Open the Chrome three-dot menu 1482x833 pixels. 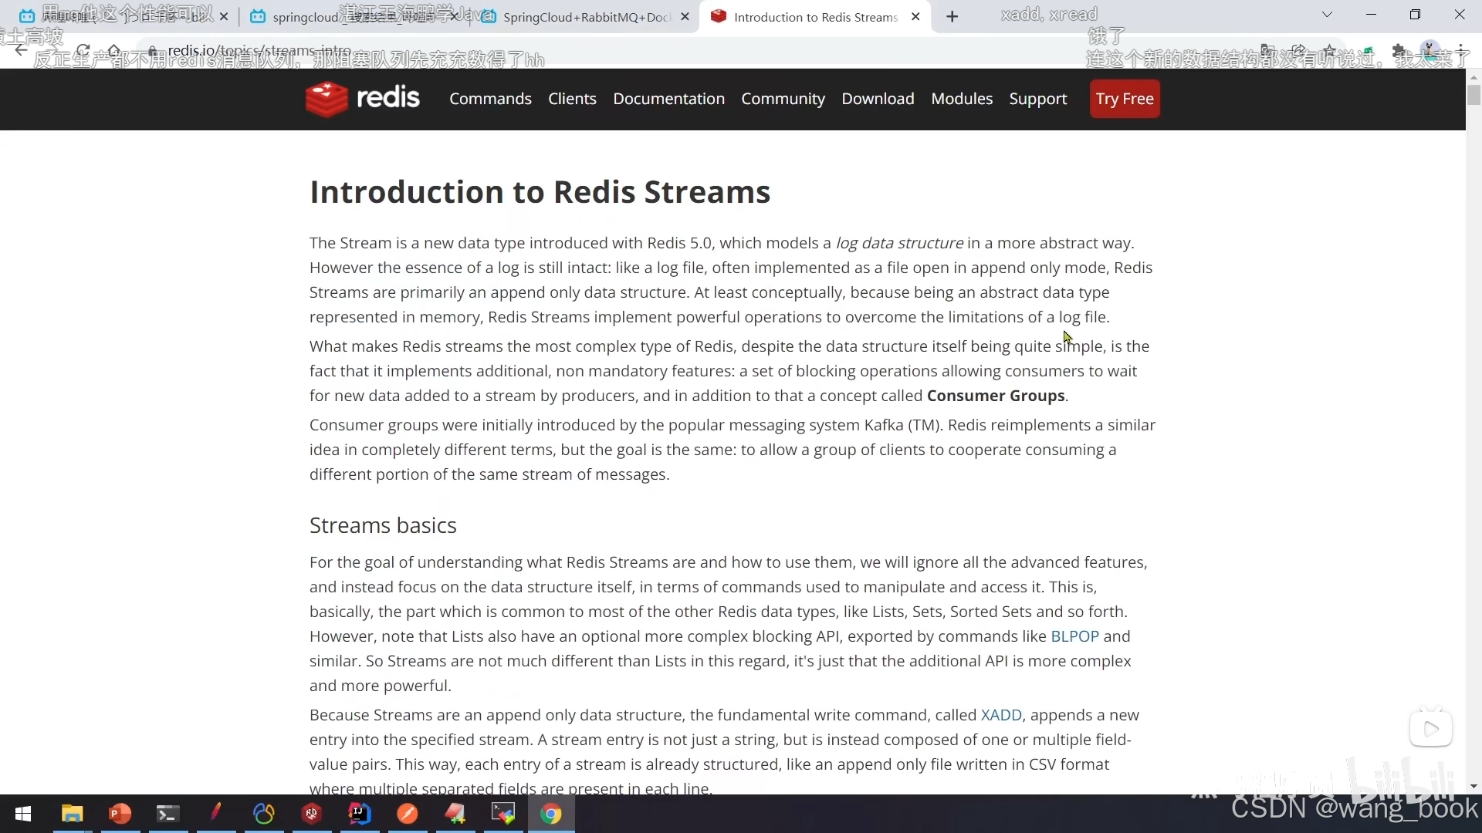(1461, 51)
